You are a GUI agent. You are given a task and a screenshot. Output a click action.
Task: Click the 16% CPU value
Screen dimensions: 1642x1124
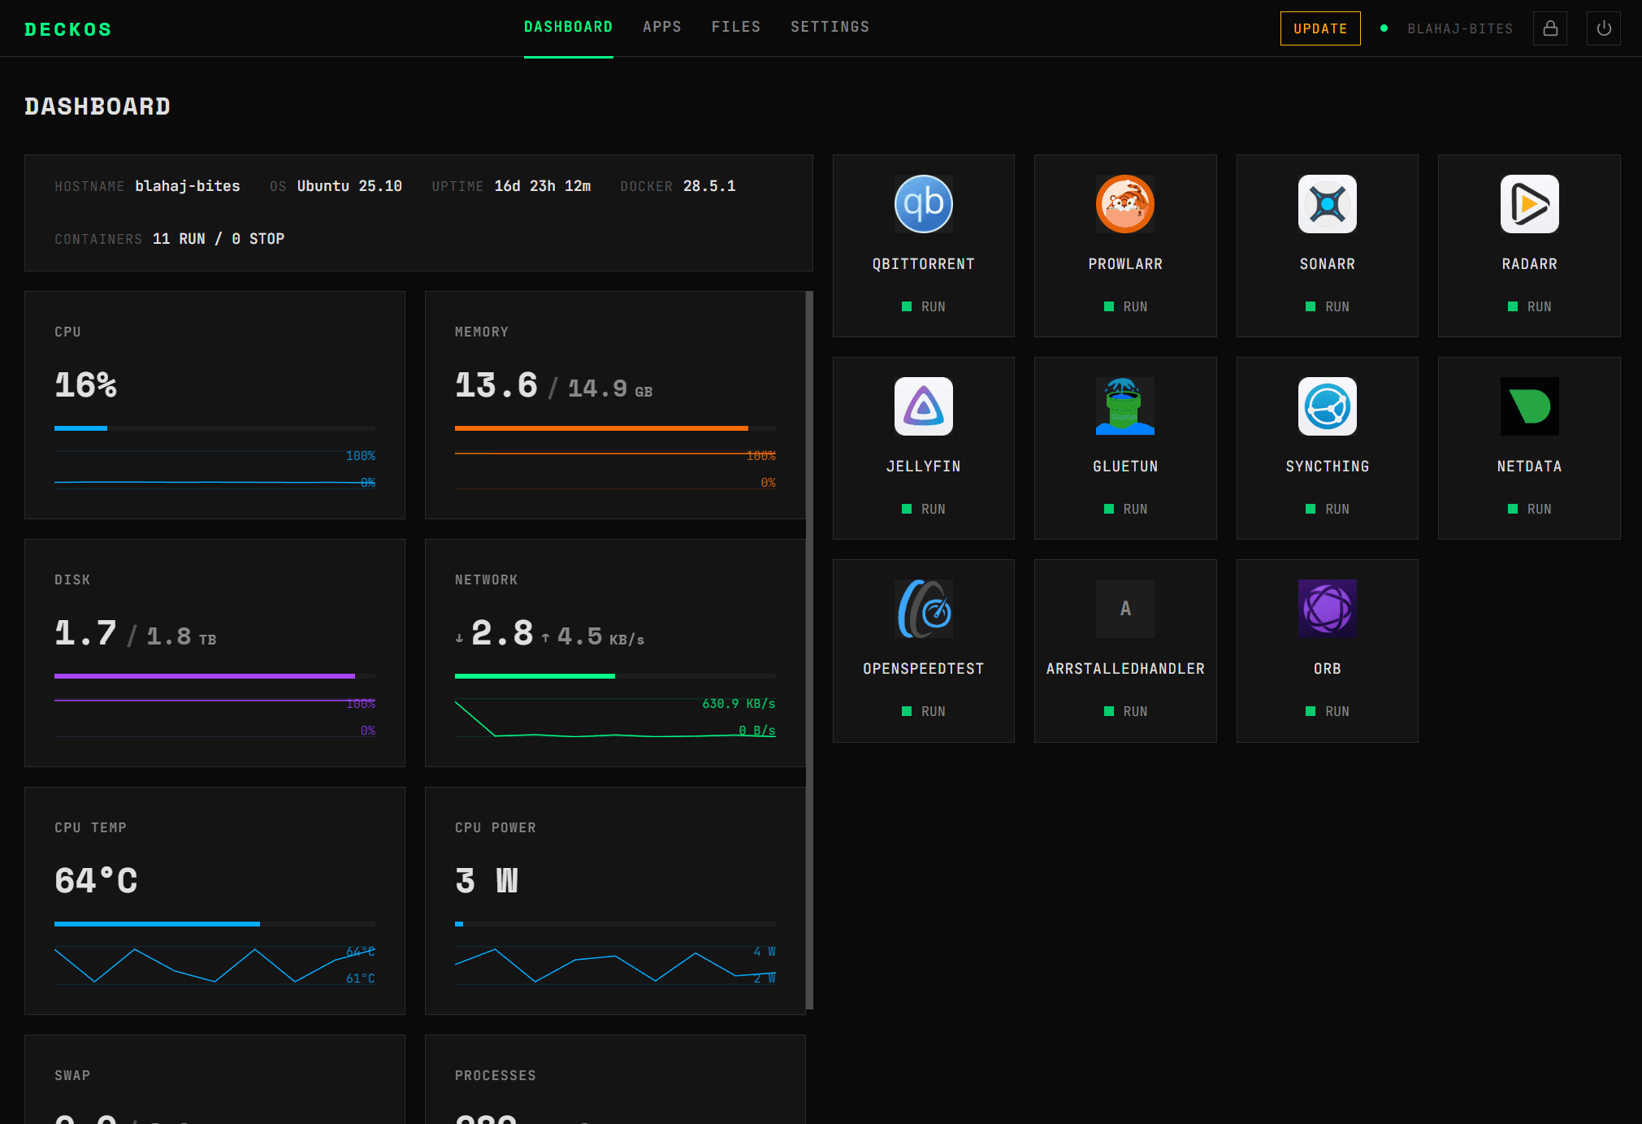pyautogui.click(x=85, y=385)
